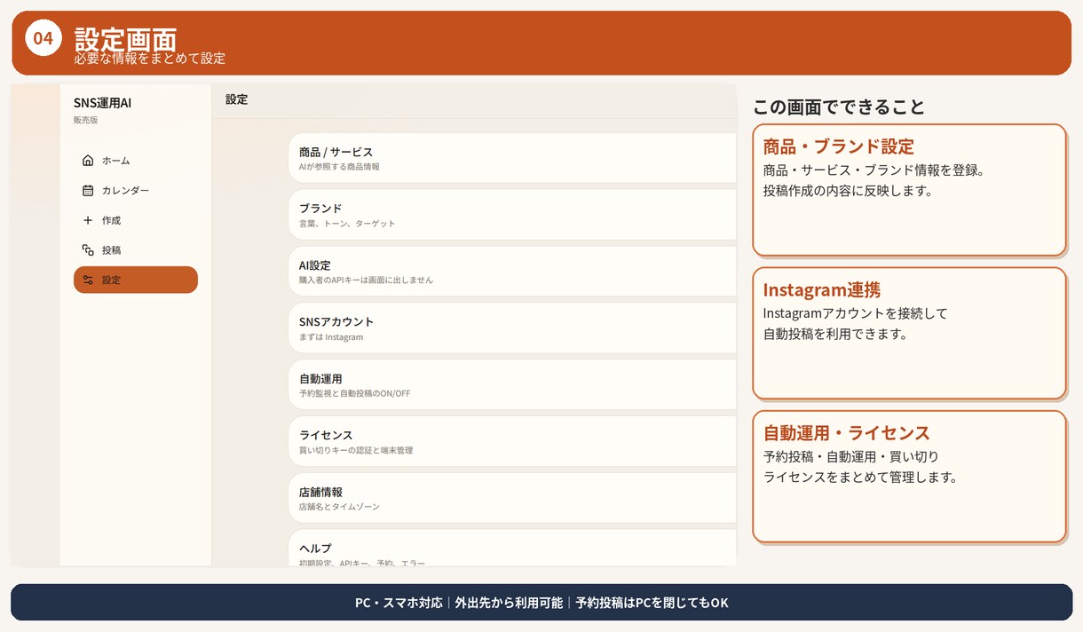Open the ブランド settings card

click(512, 215)
